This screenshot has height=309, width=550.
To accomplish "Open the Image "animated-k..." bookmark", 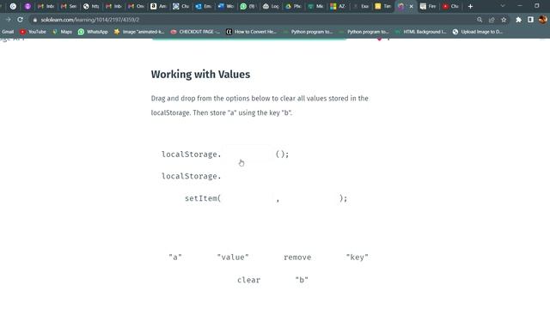I will coord(139,32).
